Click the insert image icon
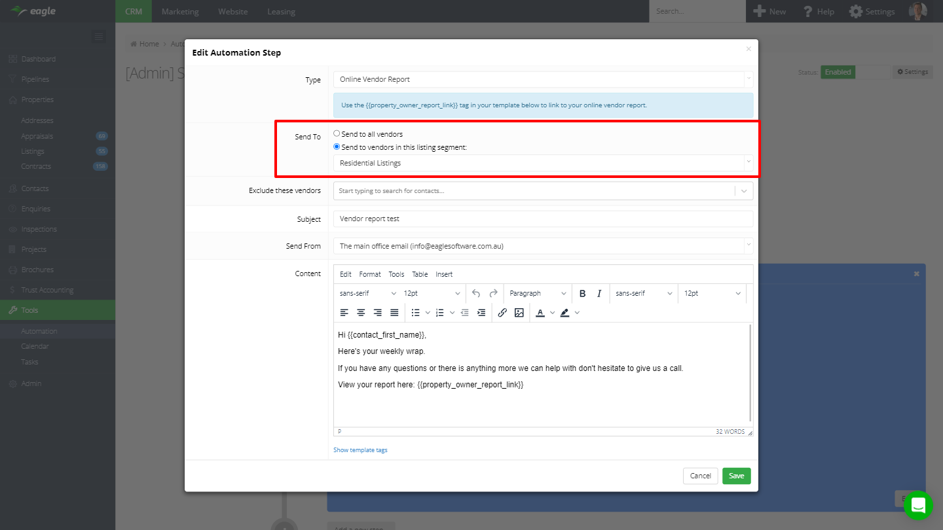 (519, 313)
